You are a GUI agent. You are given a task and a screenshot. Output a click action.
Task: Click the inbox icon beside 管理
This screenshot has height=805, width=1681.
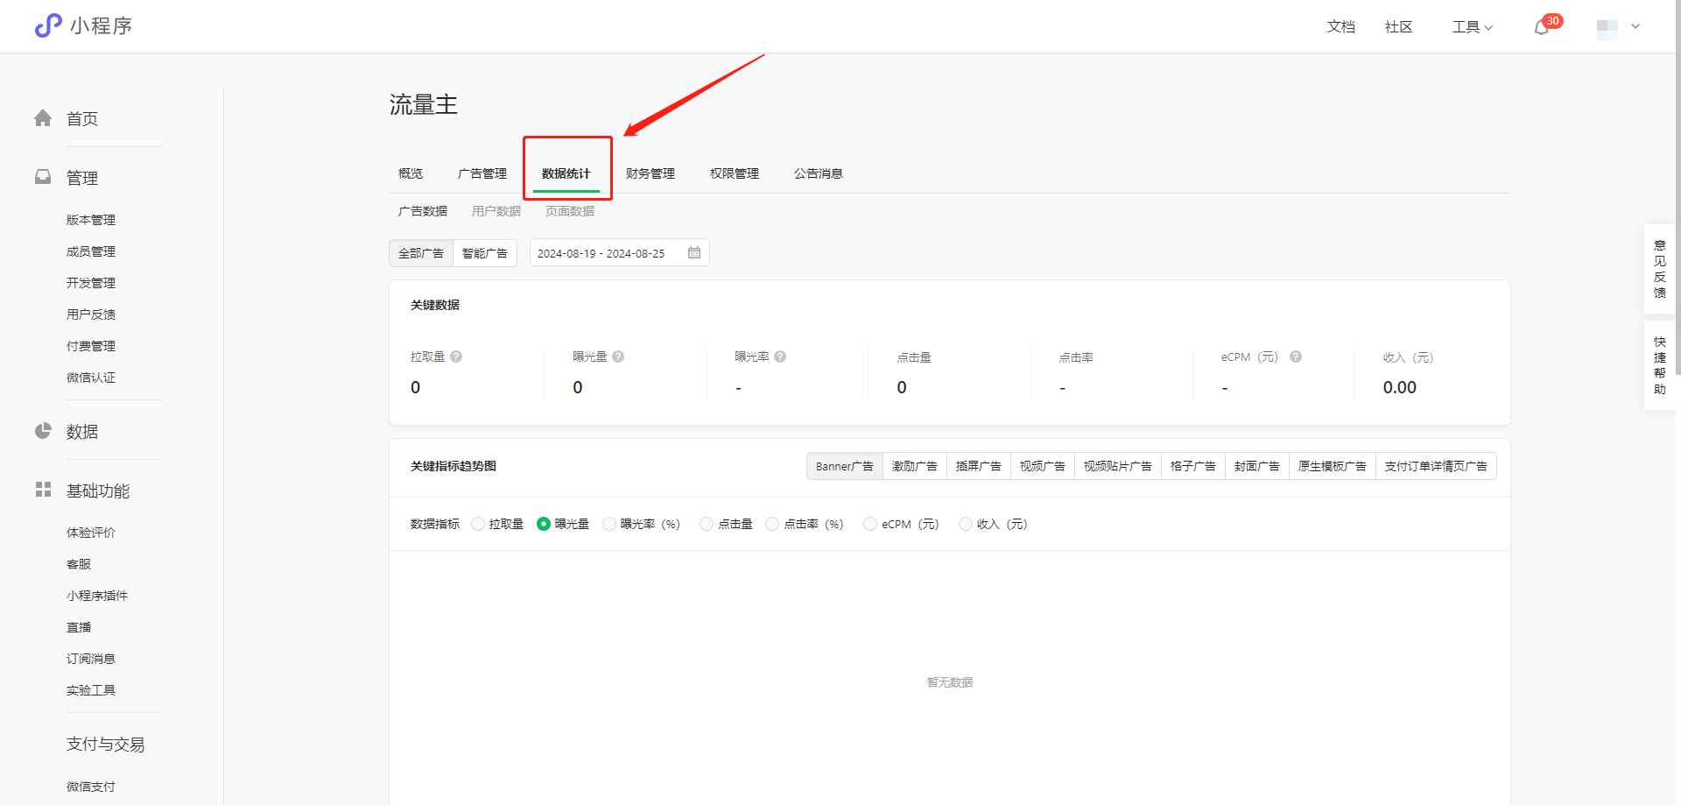tap(43, 177)
